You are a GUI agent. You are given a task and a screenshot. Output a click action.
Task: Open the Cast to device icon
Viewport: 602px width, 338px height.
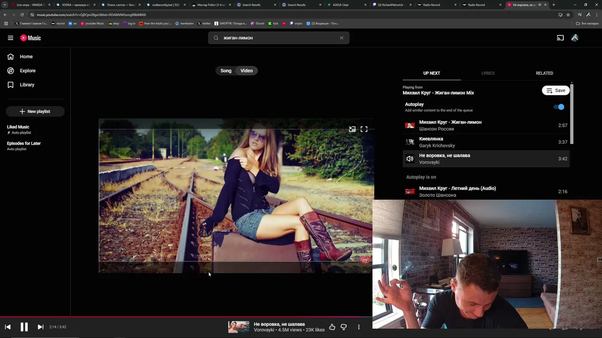[x=560, y=38]
